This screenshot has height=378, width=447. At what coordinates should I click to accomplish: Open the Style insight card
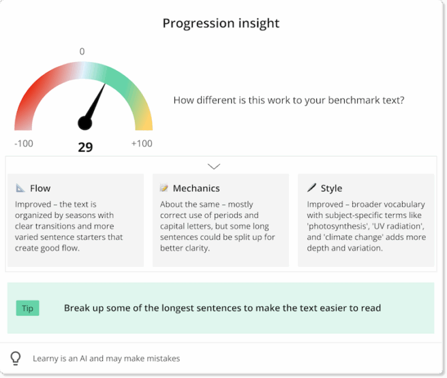tap(365, 219)
